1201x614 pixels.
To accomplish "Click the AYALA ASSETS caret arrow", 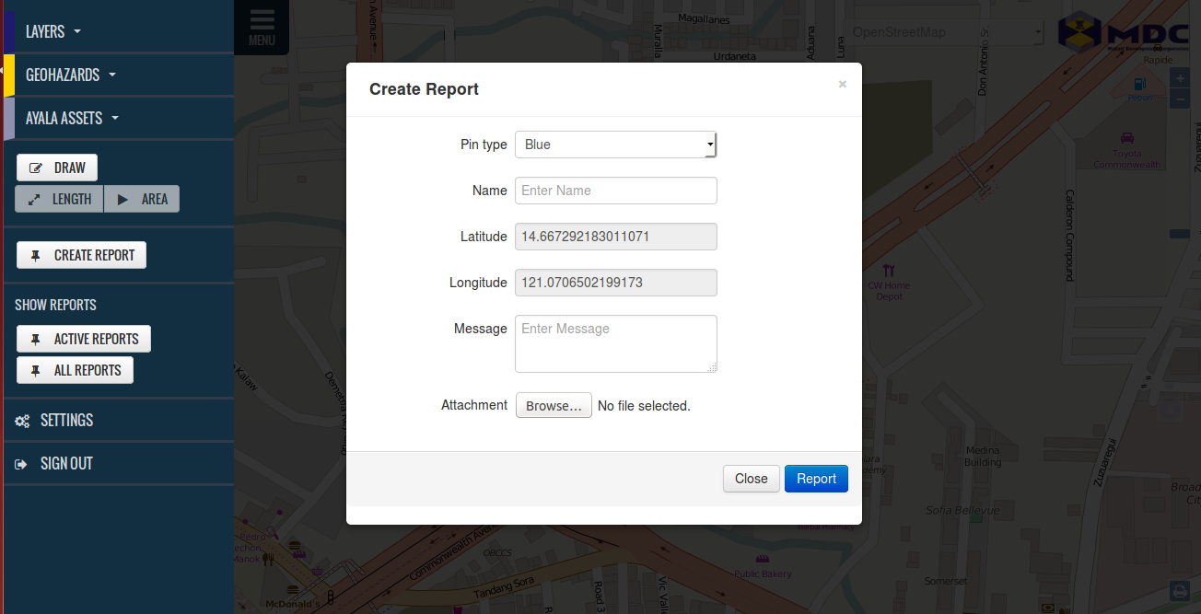I will (x=115, y=119).
